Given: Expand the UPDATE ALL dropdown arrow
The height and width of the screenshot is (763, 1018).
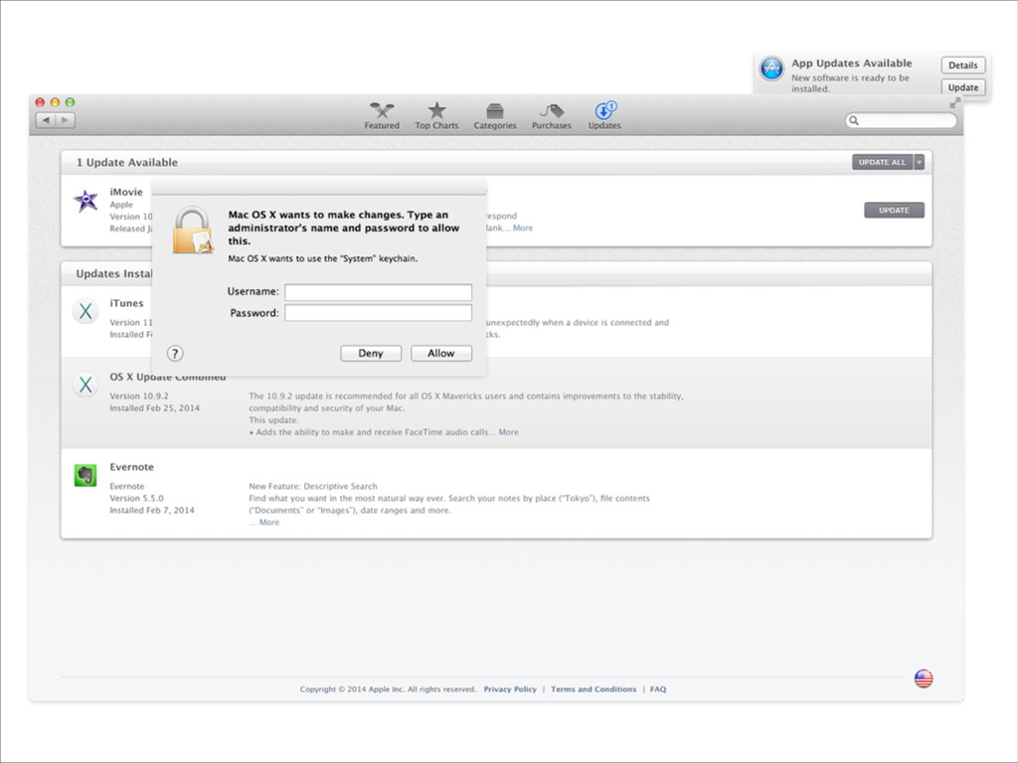Looking at the screenshot, I should coord(919,162).
